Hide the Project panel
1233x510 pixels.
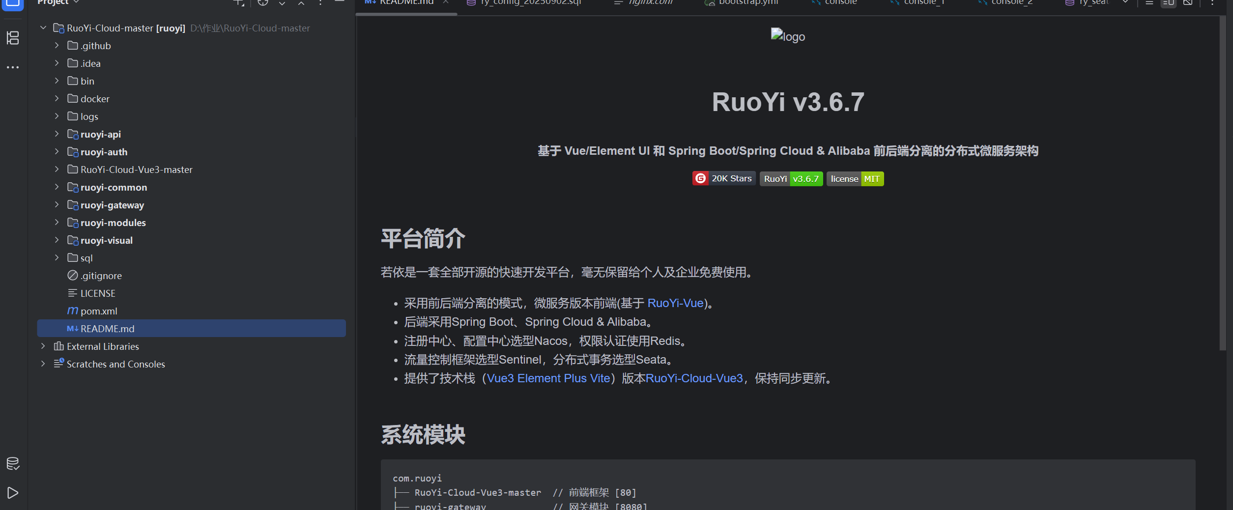[340, 2]
